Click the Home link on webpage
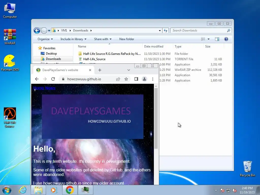 point(39,88)
